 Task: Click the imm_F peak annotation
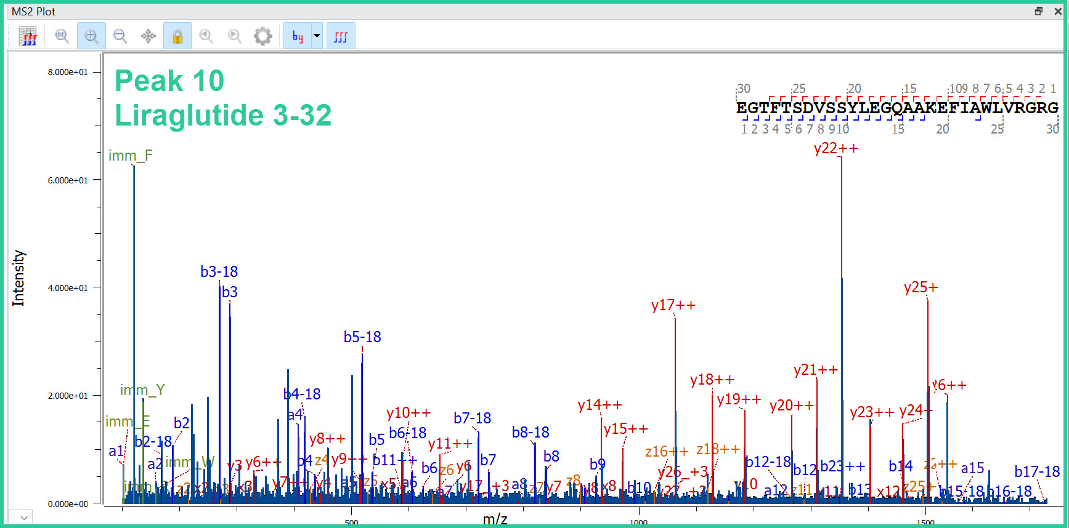click(131, 156)
